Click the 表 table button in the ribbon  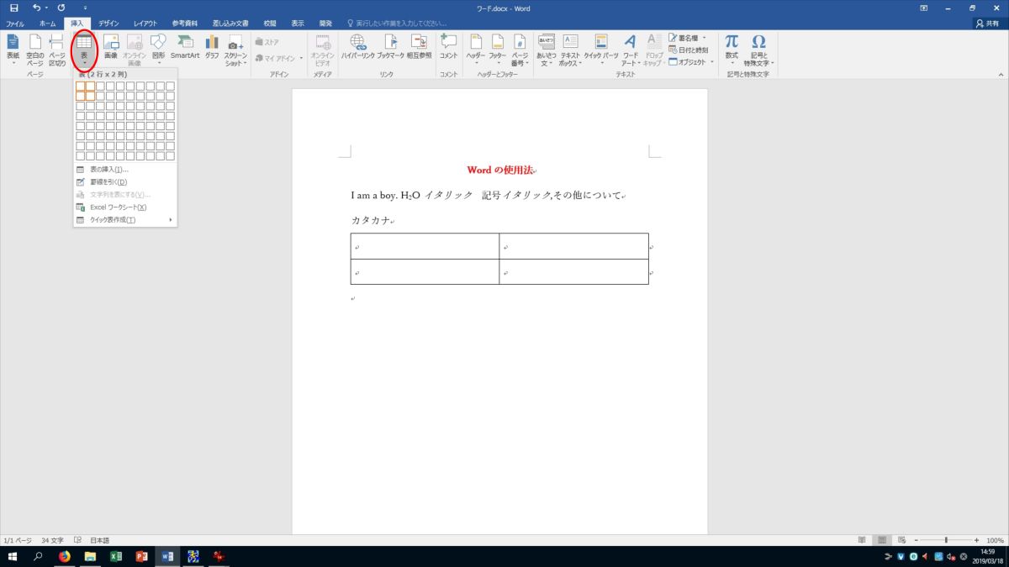(84, 50)
